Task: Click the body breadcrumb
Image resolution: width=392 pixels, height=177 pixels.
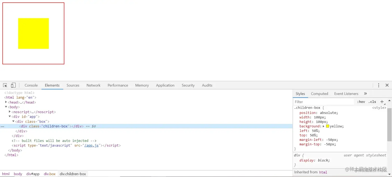Action: click(18, 174)
